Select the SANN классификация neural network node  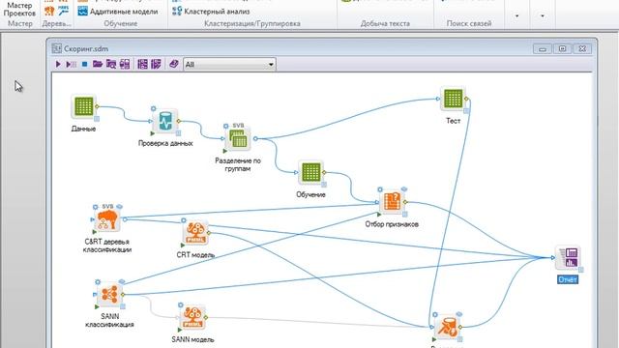pos(109,294)
